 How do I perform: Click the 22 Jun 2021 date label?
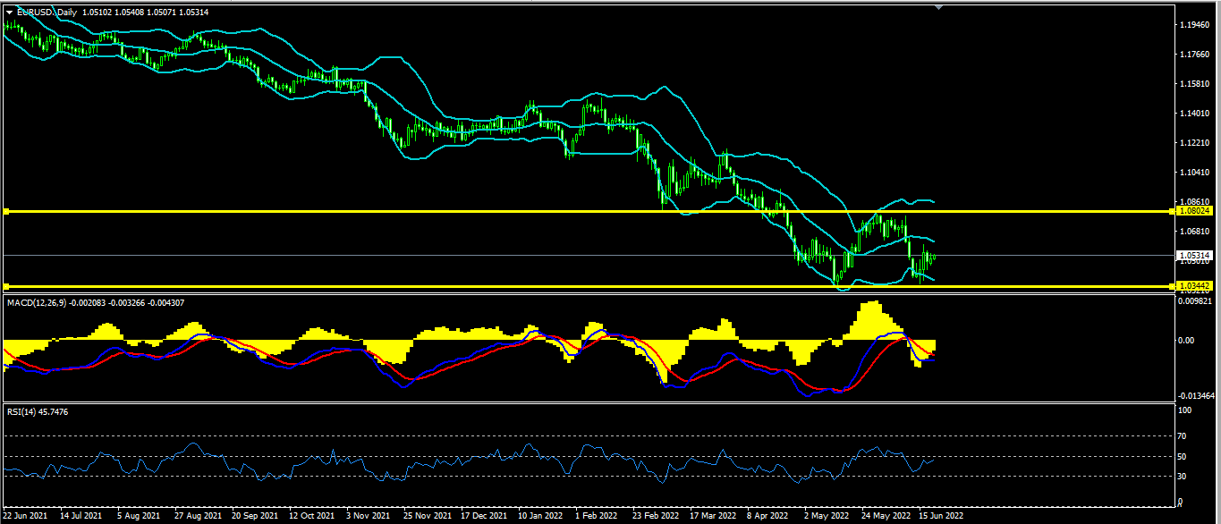point(26,516)
